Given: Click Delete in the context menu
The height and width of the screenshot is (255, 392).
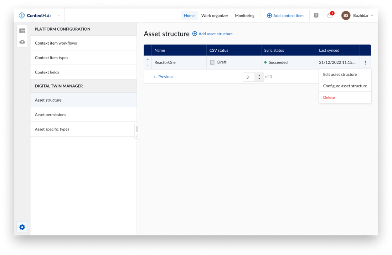Looking at the screenshot, I should (329, 97).
